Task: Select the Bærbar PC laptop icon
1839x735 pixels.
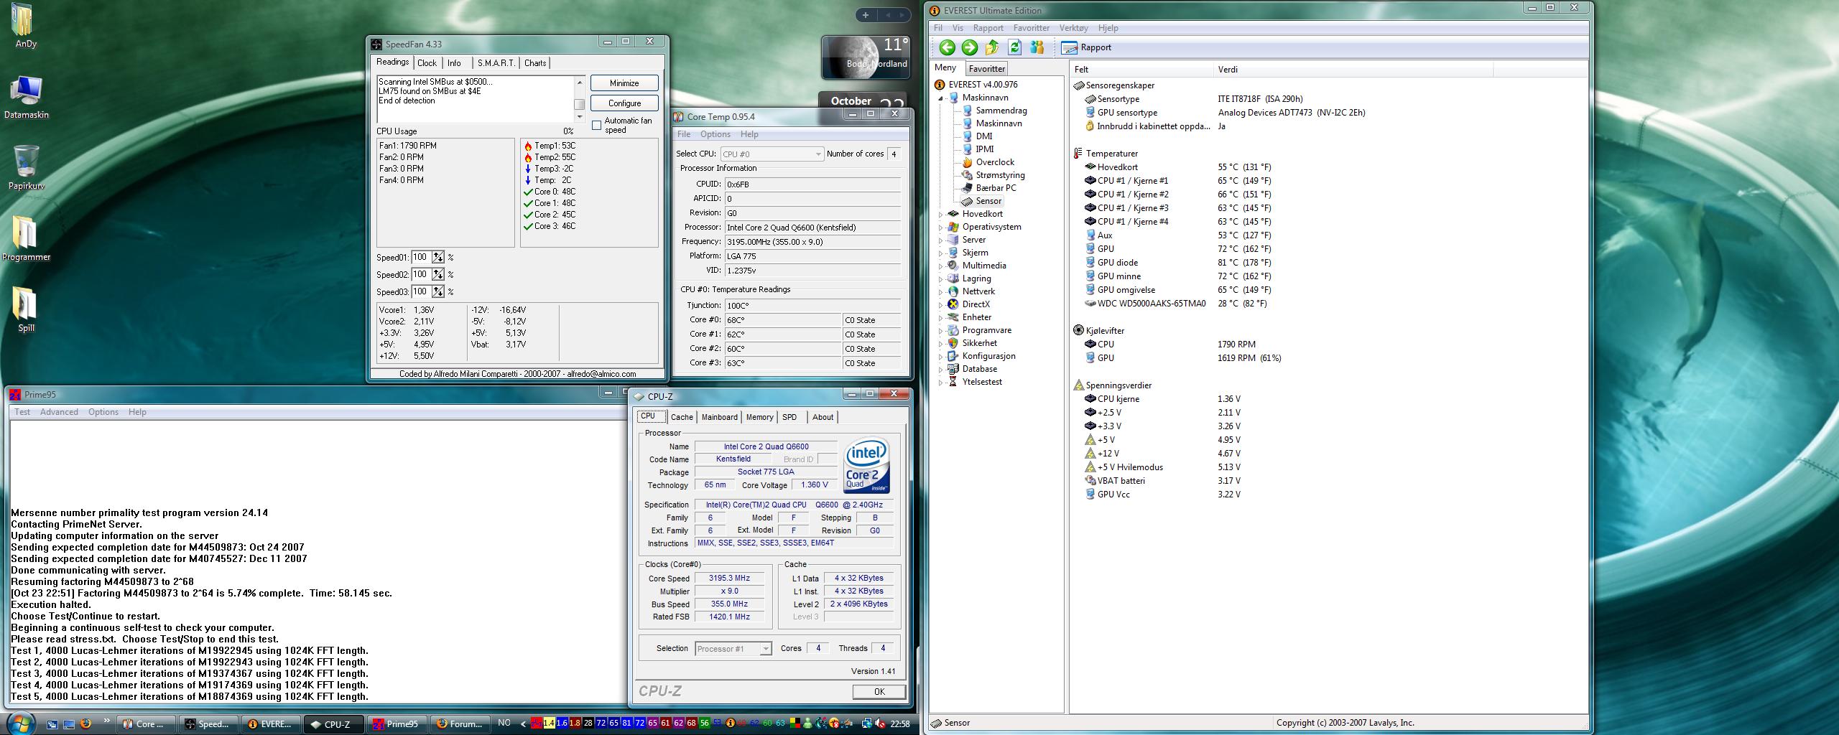Action: 967,188
